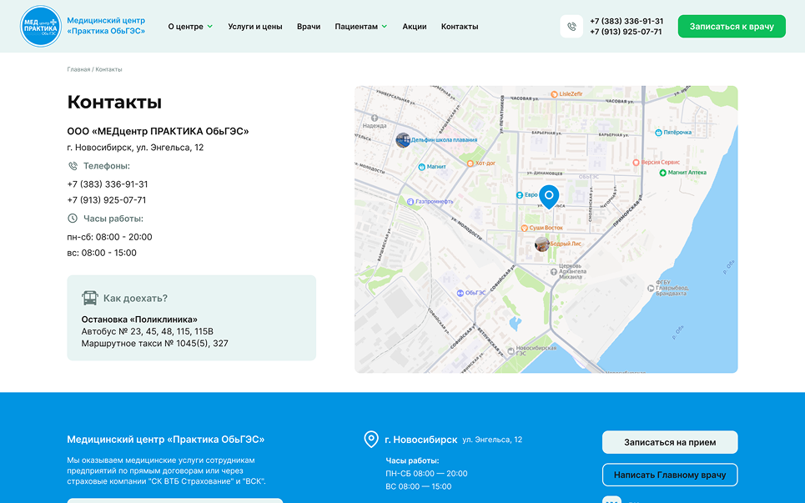The image size is (805, 503).
Task: Click the Газпромнефть marker on the map
Action: click(x=410, y=201)
